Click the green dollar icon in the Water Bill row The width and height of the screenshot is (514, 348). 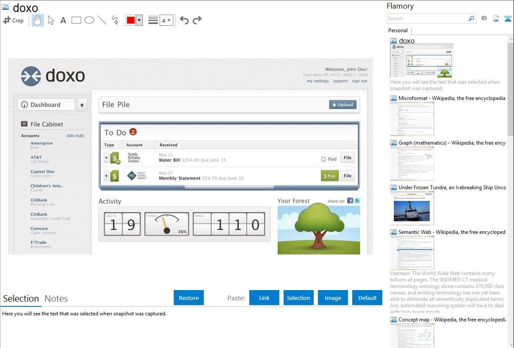point(115,158)
